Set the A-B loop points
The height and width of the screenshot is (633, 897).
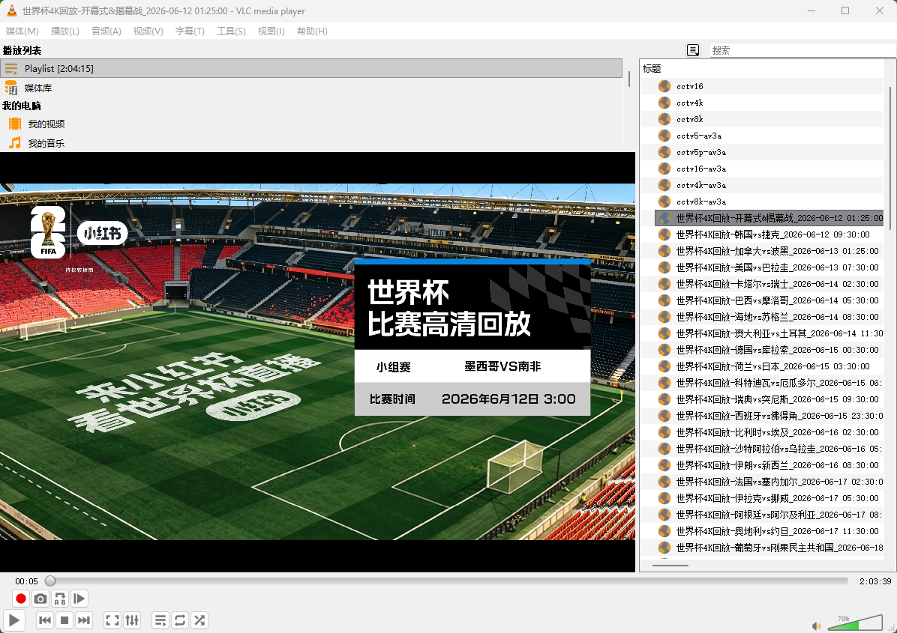pos(60,599)
